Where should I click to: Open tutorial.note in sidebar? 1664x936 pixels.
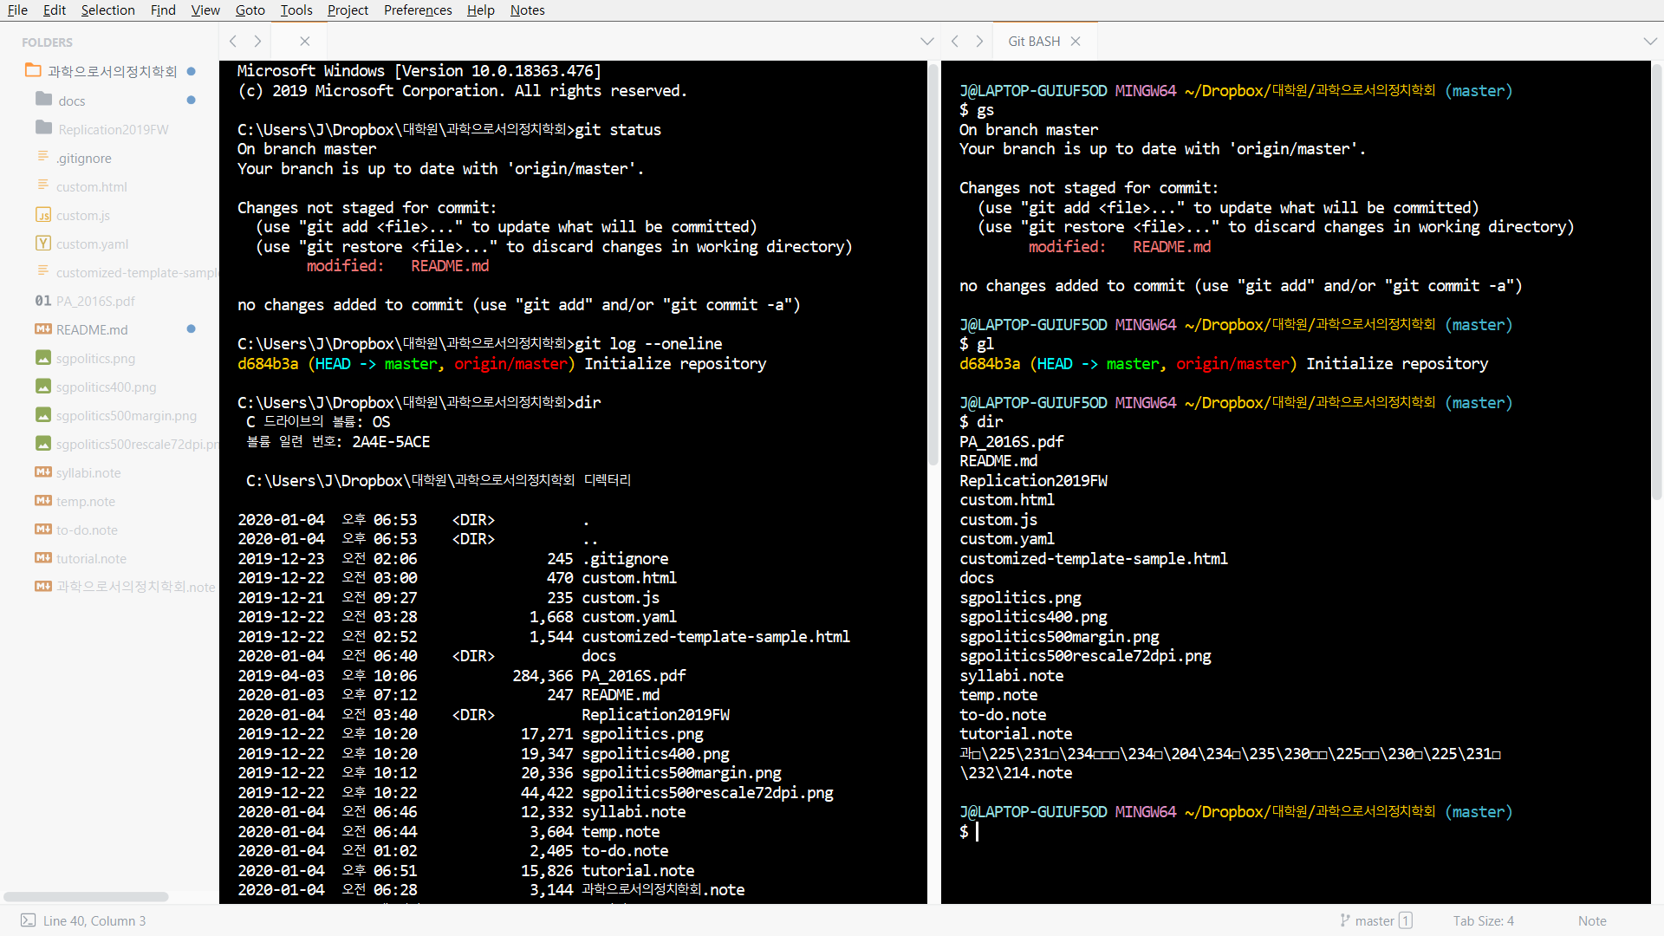pyautogui.click(x=91, y=559)
